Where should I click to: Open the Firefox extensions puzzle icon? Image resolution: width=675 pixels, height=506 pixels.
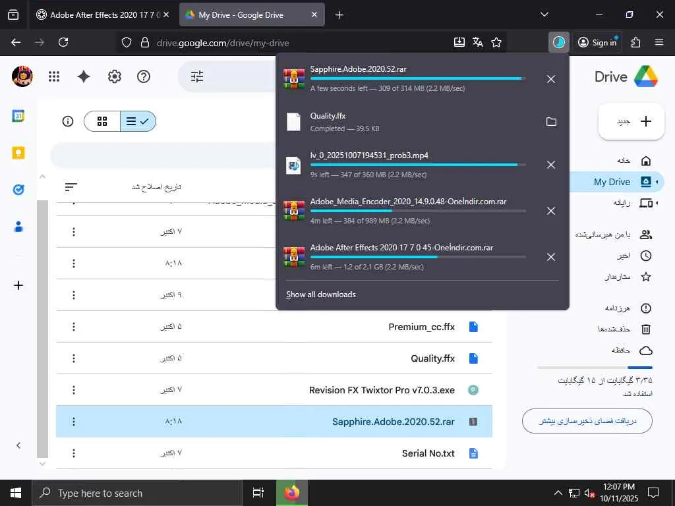(x=636, y=42)
